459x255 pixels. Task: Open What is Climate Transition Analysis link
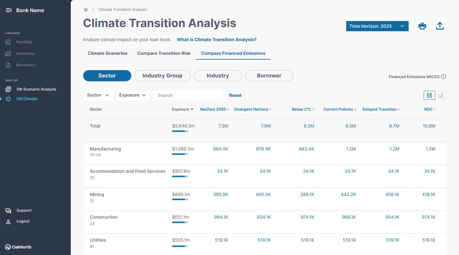click(x=217, y=40)
